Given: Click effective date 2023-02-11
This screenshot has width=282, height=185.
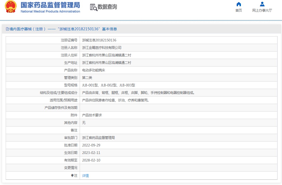Looking at the screenshot, I should (91, 153).
